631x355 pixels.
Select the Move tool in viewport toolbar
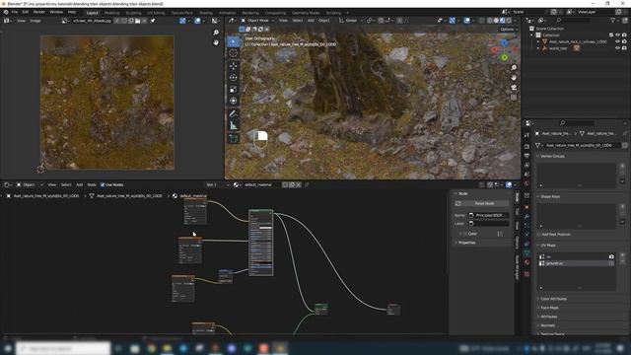(233, 66)
